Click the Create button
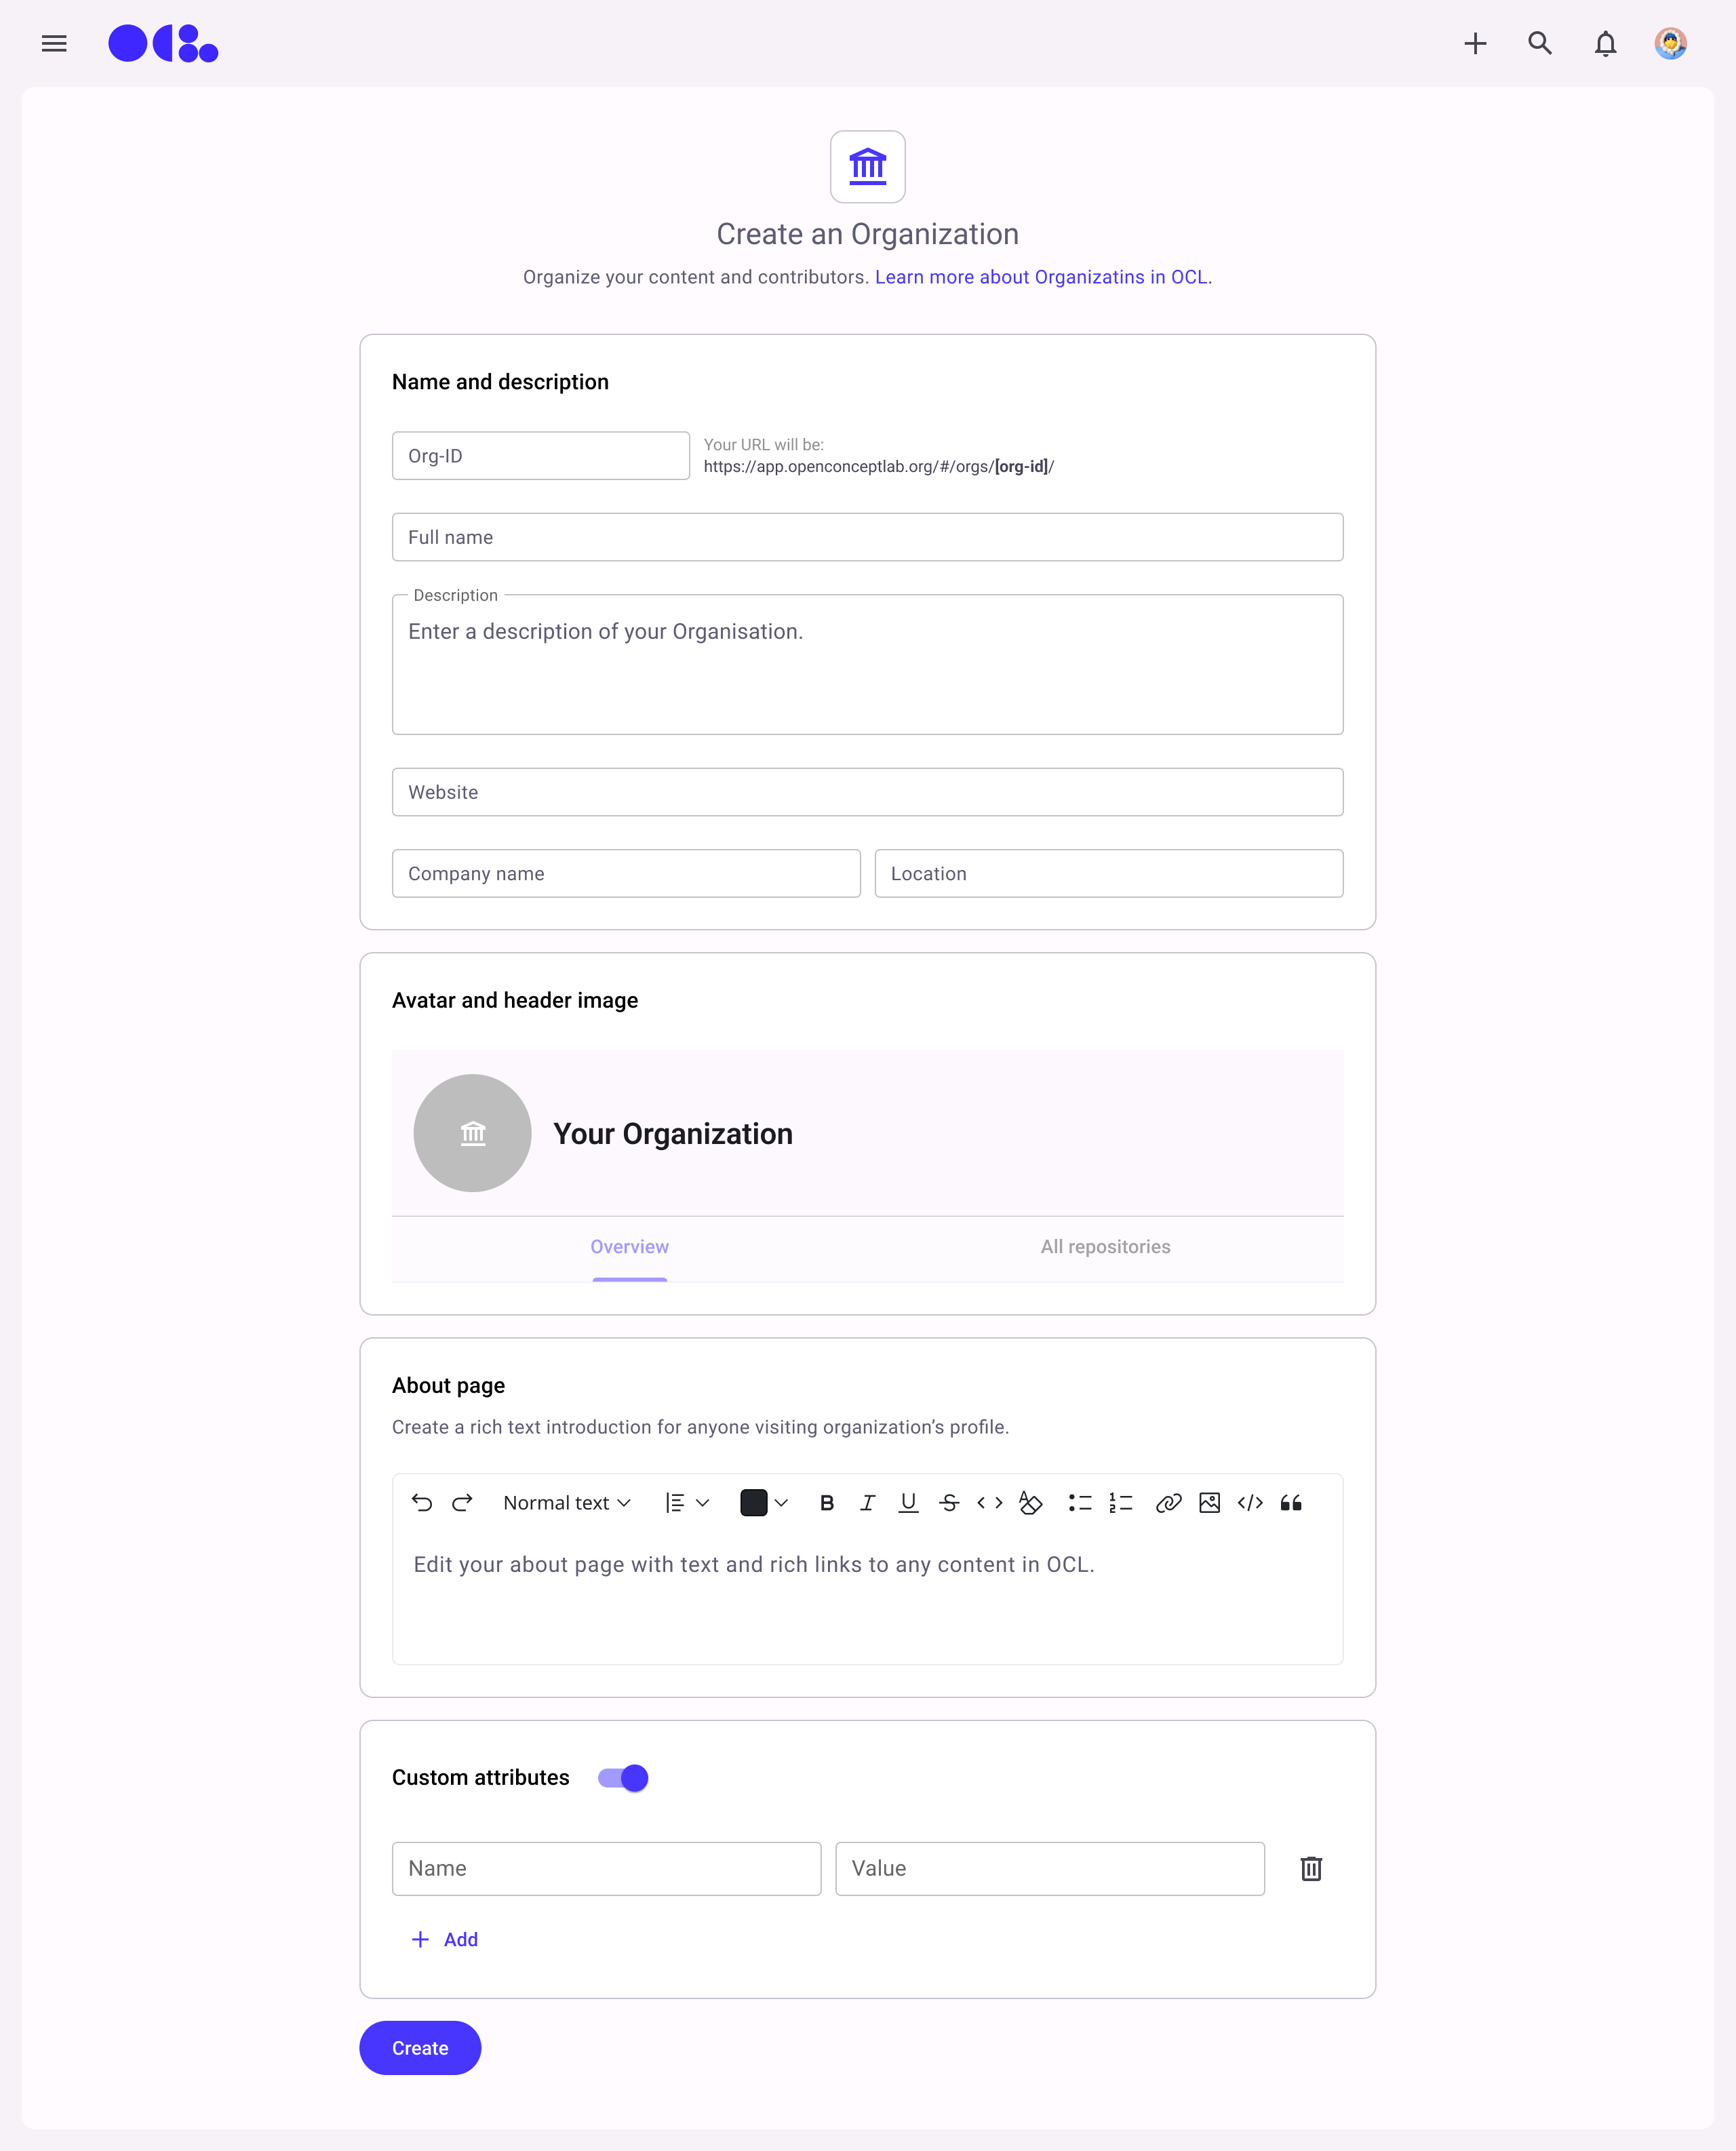The width and height of the screenshot is (1736, 2151). (x=420, y=2048)
